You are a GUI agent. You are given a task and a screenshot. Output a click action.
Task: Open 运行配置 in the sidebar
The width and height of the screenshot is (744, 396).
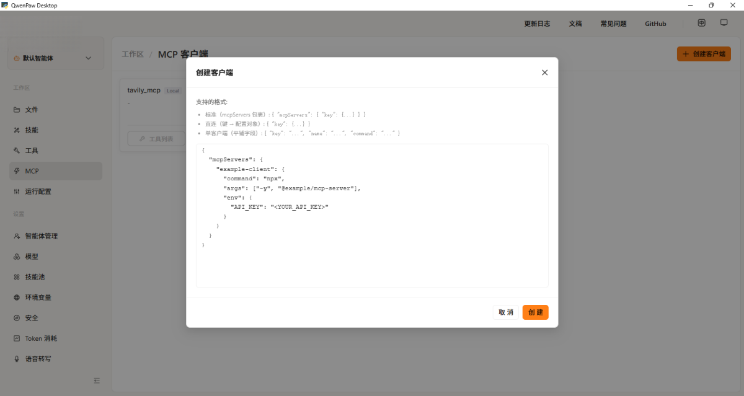coord(56,191)
